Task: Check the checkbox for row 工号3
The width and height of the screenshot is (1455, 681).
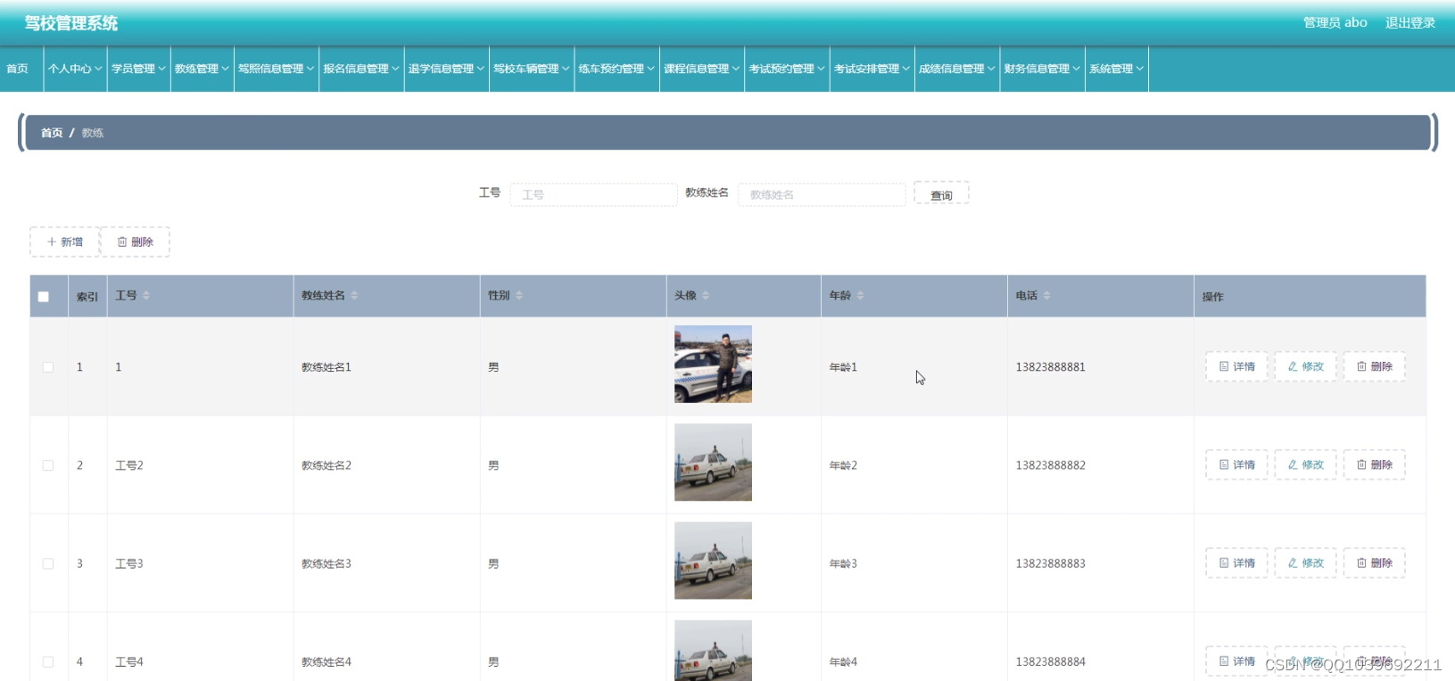Action: point(48,563)
